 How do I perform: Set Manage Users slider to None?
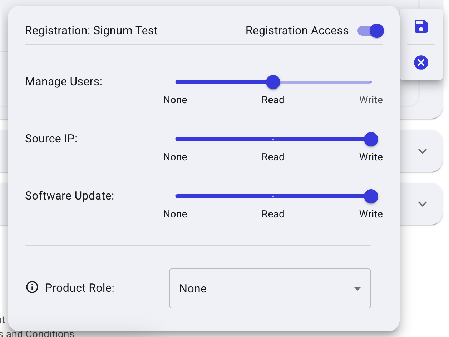(176, 82)
